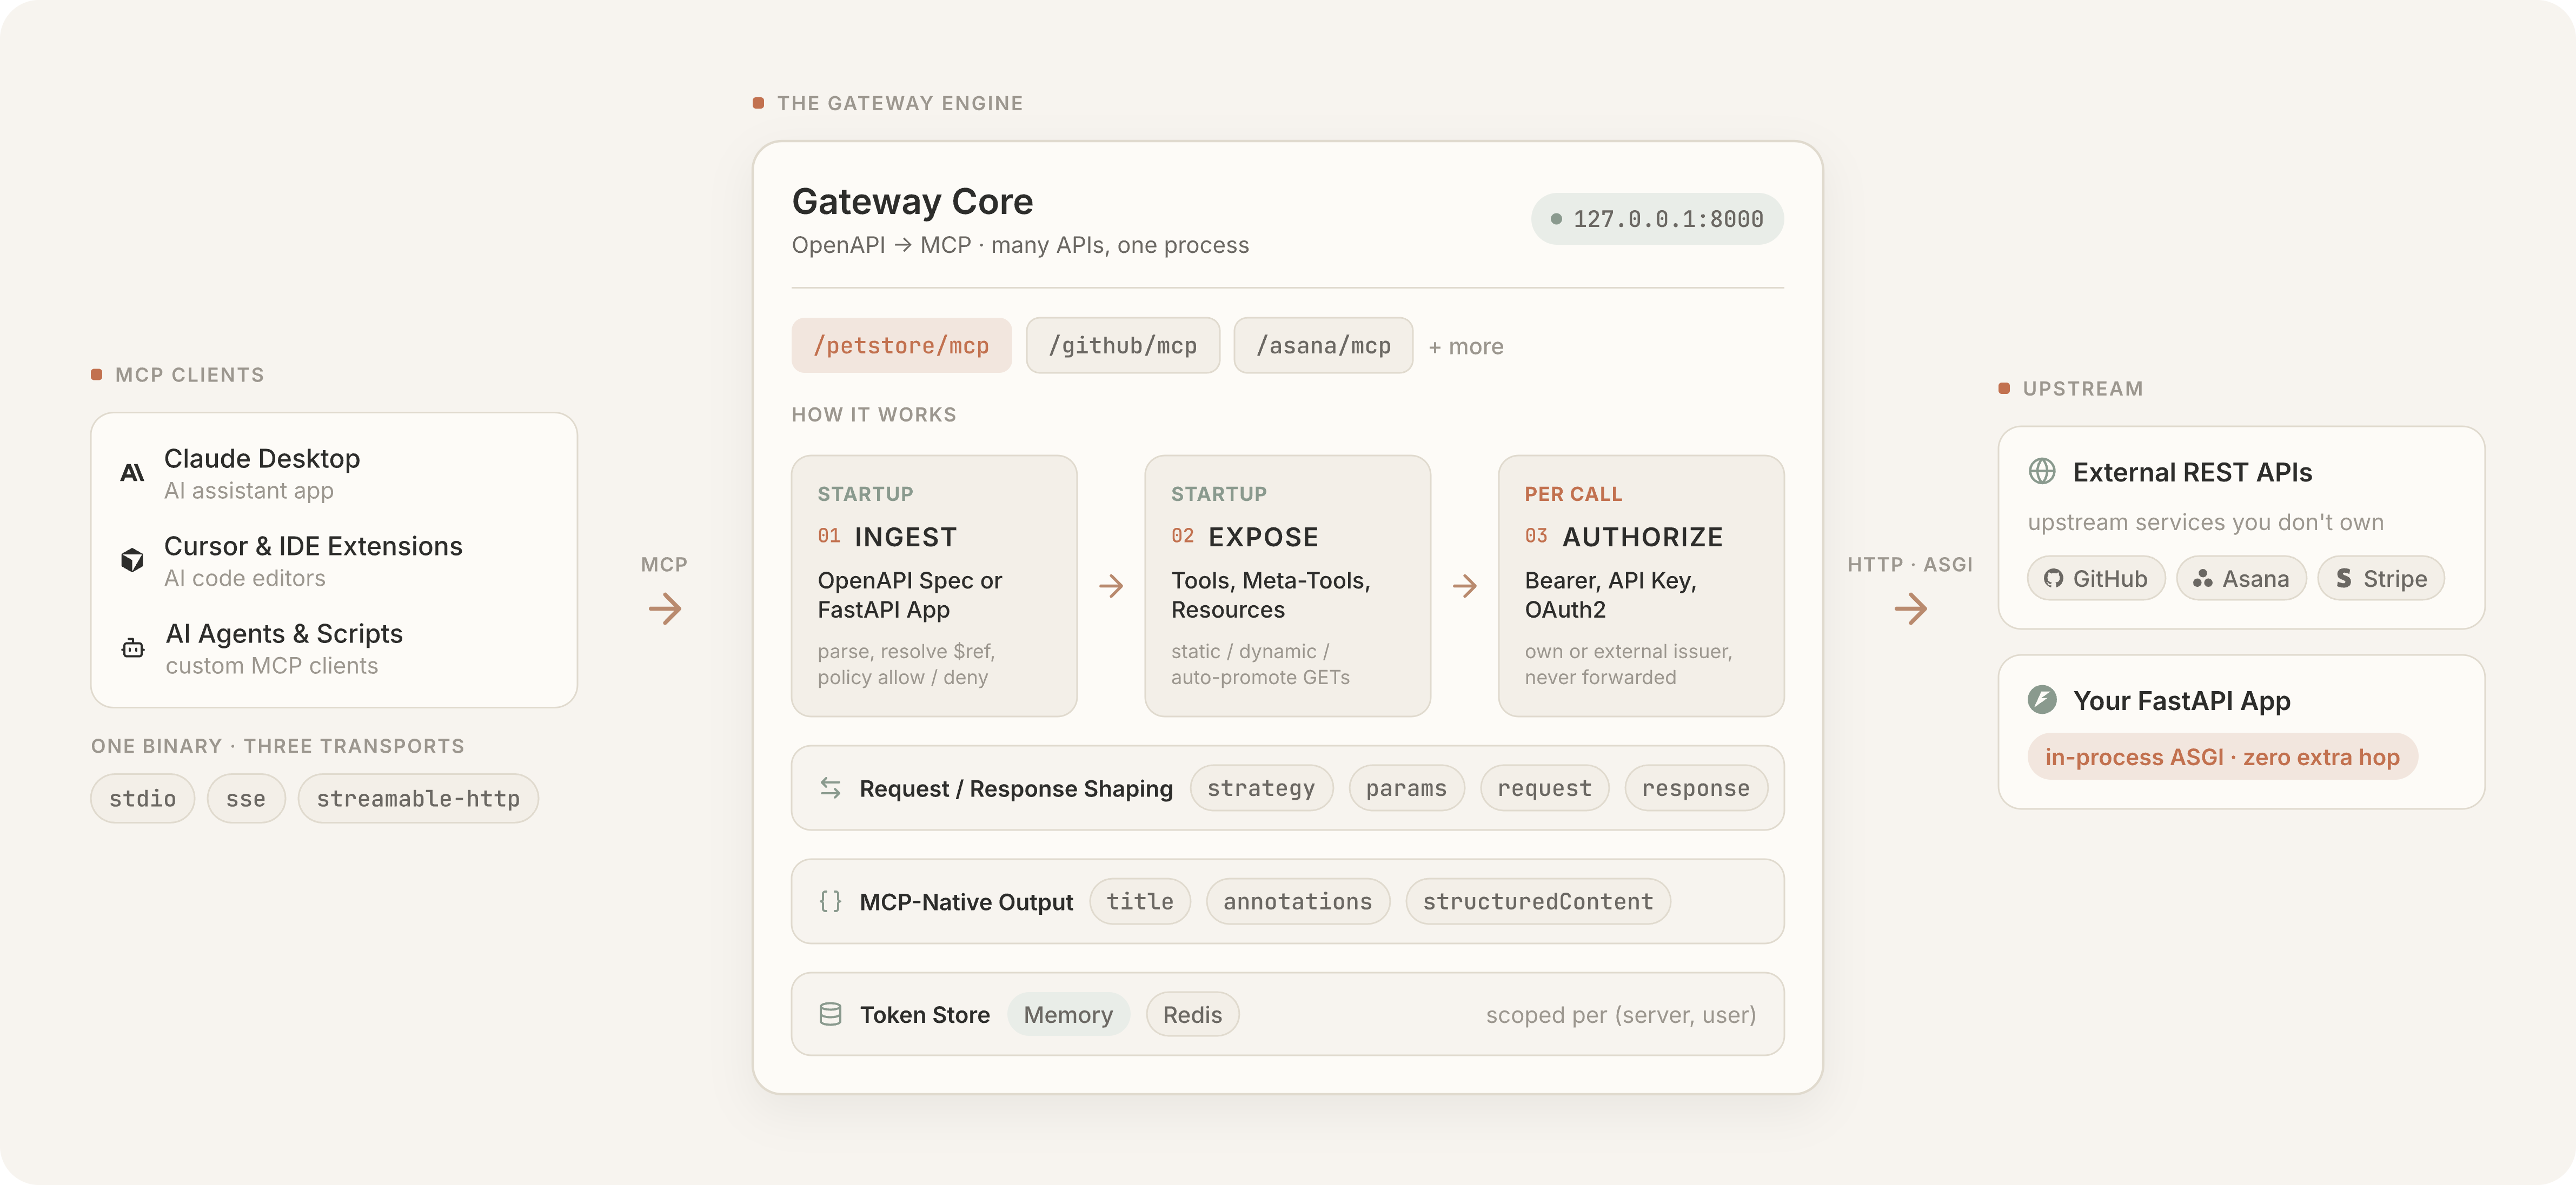Click the Gateway Core heading
The width and height of the screenshot is (2576, 1185).
pyautogui.click(x=912, y=201)
